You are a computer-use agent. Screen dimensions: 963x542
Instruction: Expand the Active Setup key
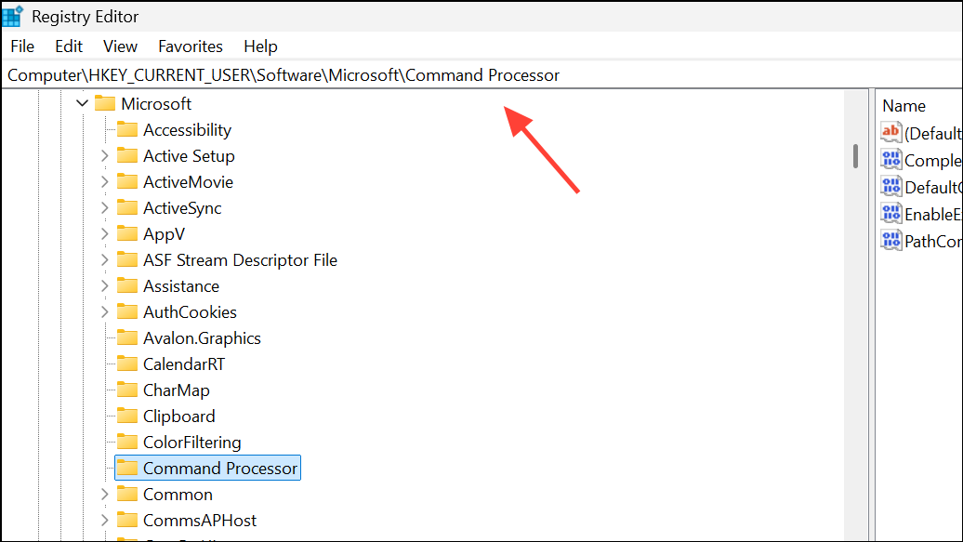[104, 156]
